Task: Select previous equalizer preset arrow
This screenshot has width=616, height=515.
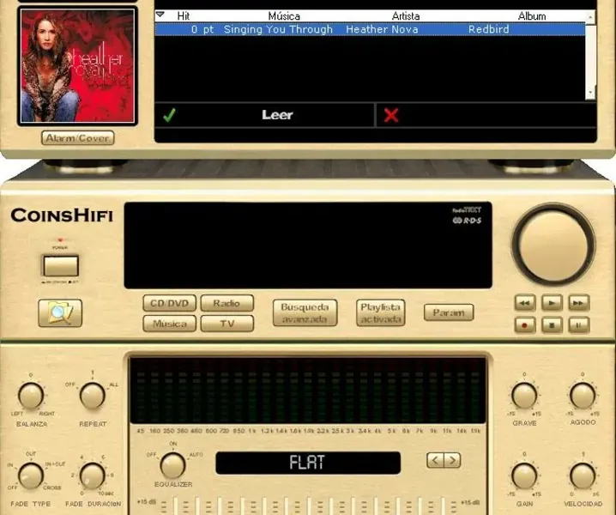Action: (x=435, y=460)
